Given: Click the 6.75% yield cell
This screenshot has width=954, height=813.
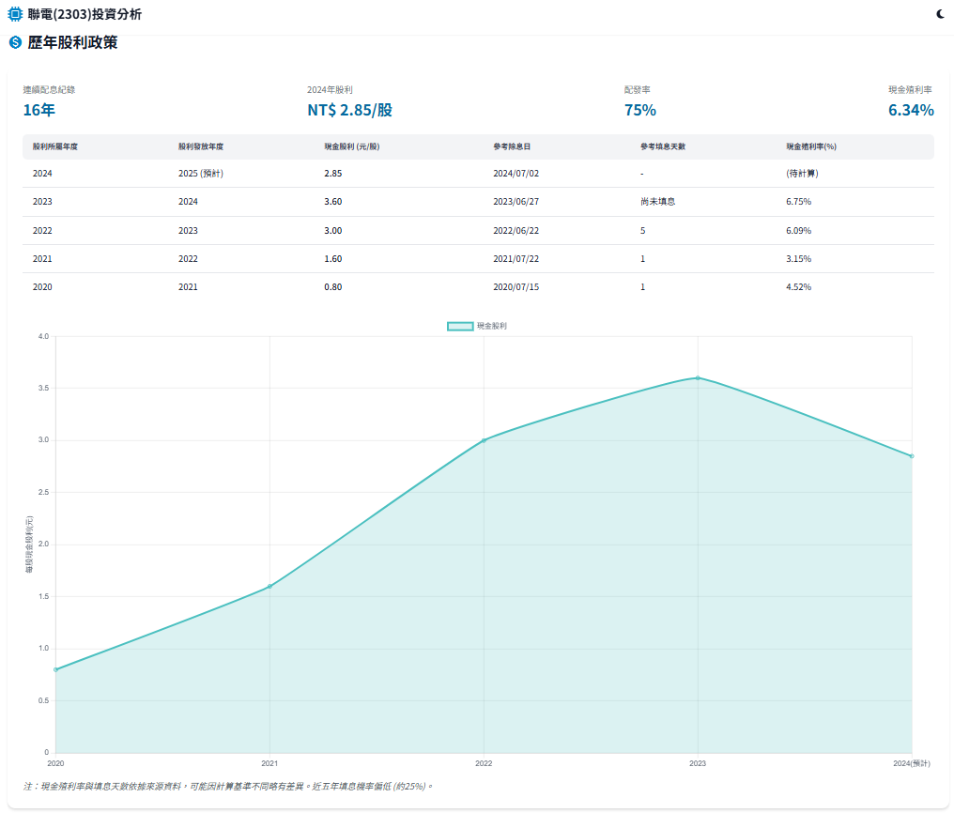Looking at the screenshot, I should pos(798,201).
